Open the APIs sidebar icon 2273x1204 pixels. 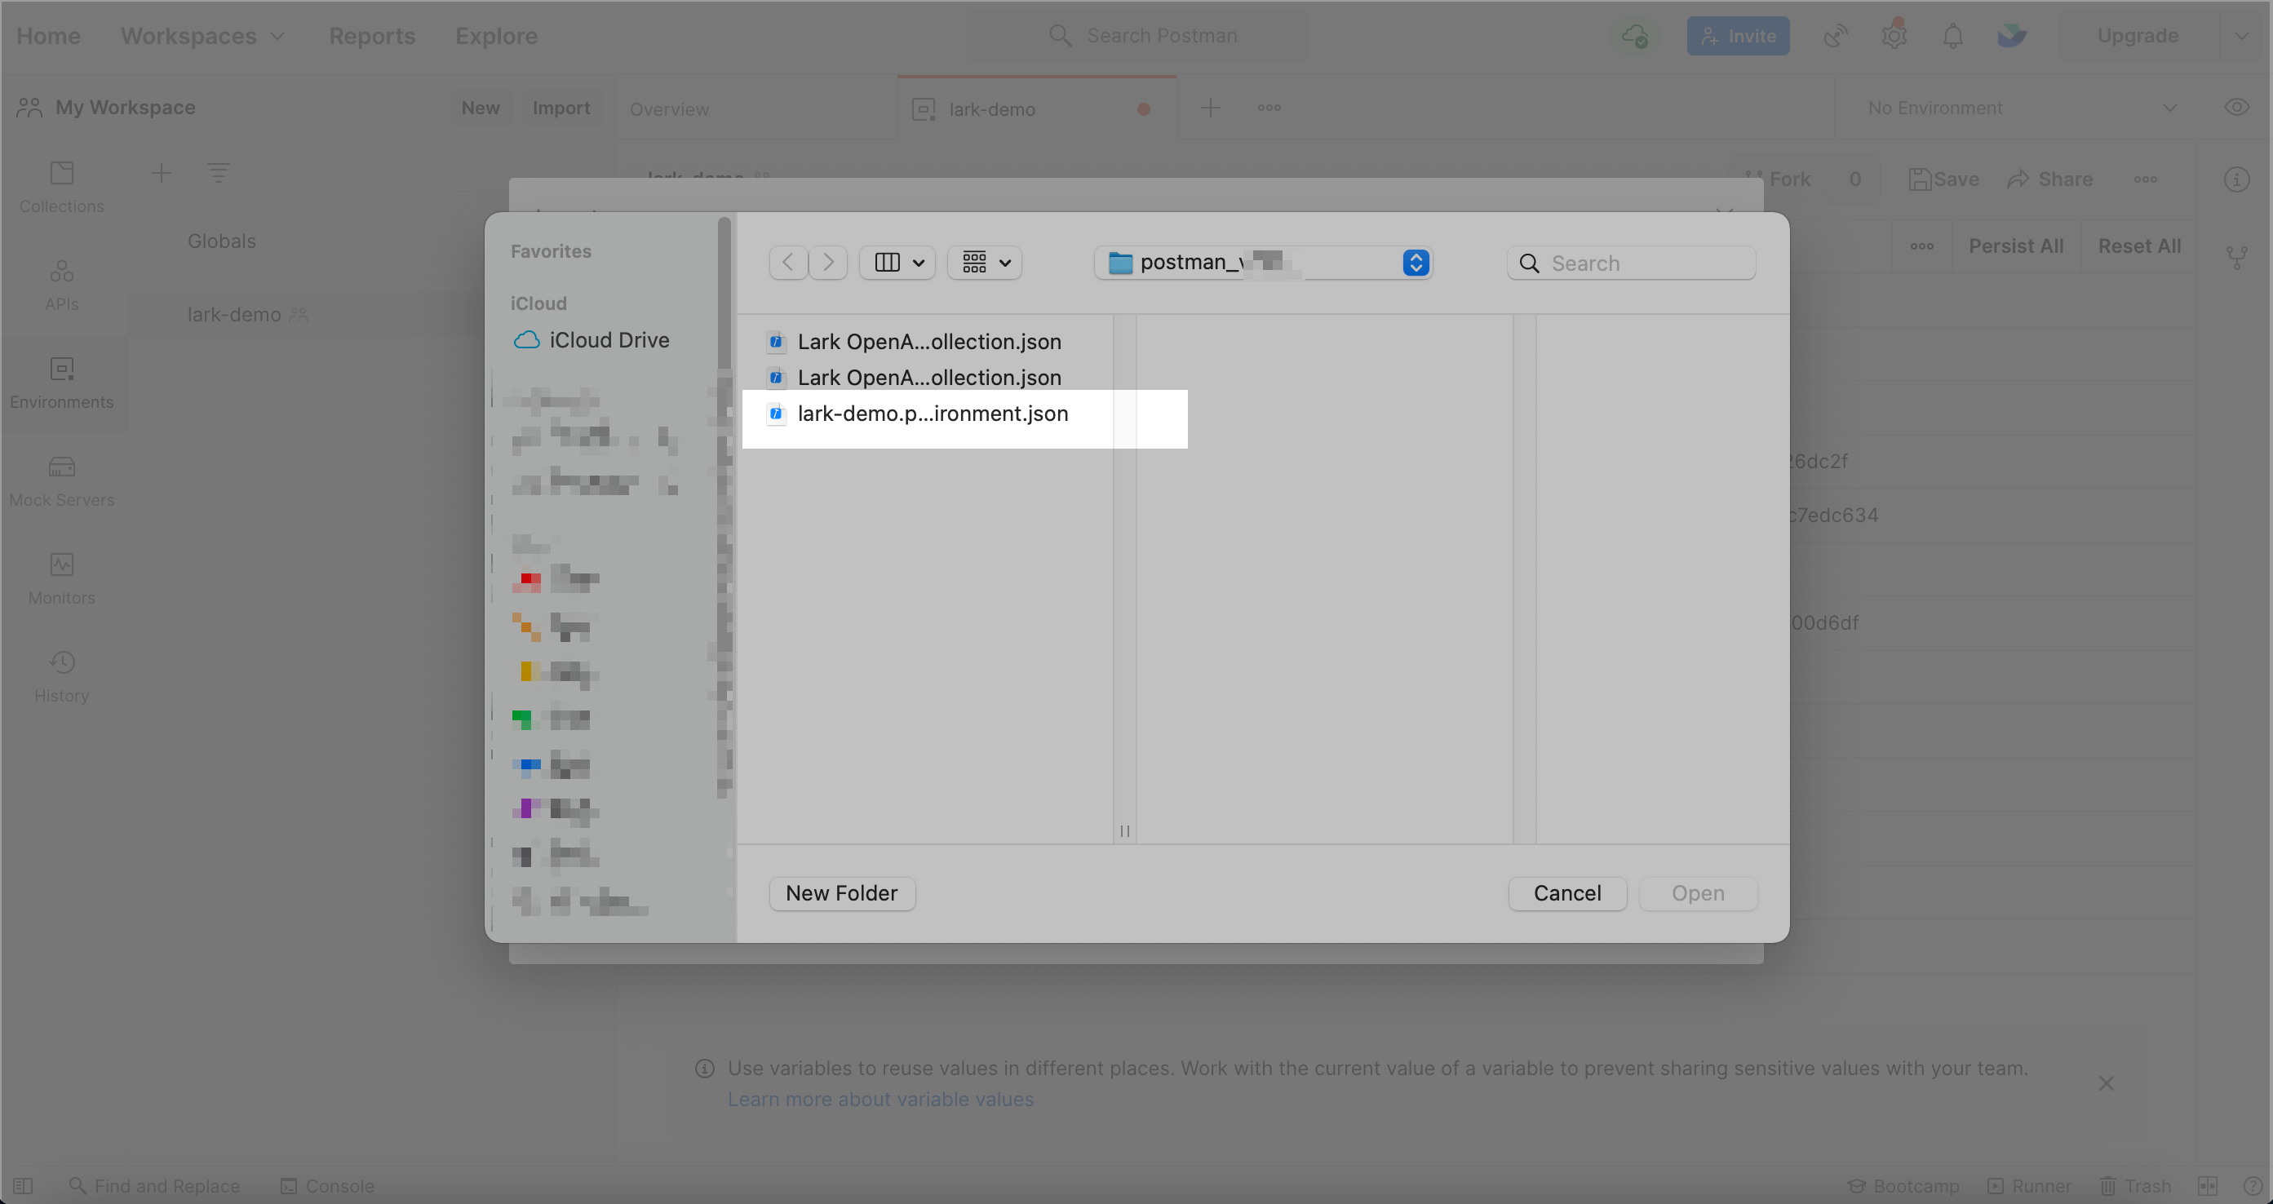62,284
